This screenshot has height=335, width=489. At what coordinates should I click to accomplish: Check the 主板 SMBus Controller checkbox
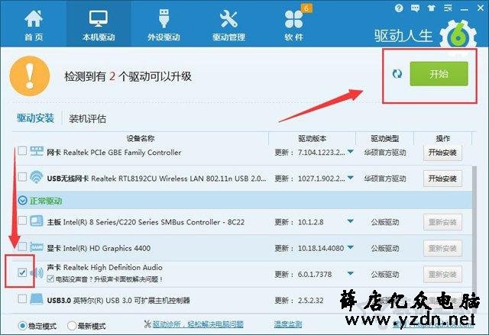point(22,221)
